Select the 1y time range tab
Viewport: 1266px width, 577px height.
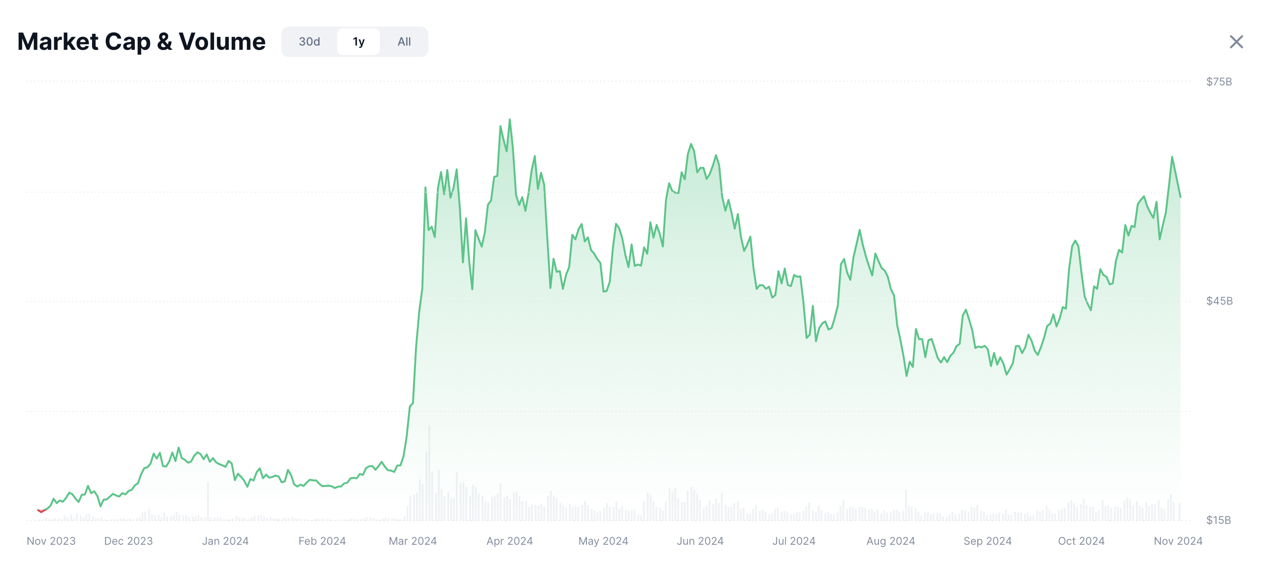coord(358,42)
